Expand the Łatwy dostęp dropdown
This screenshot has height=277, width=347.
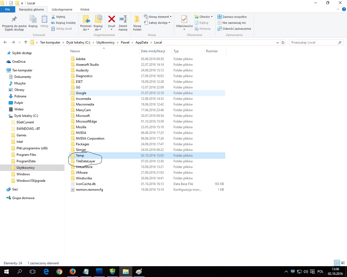pos(158,23)
